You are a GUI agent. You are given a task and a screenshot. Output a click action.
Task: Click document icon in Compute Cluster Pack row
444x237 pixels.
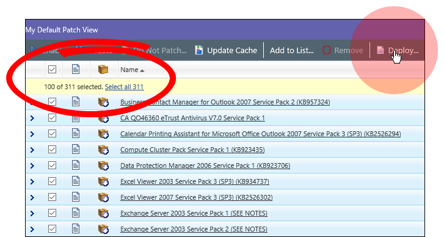click(76, 149)
